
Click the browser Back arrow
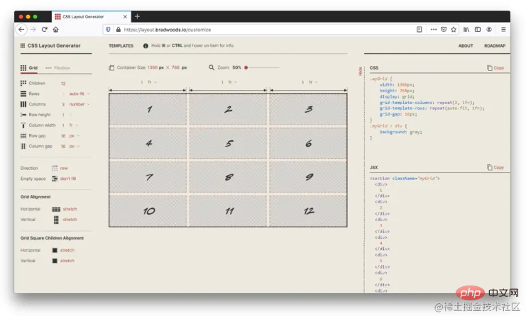coord(21,30)
